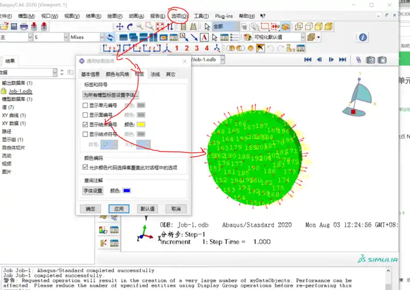Enable shaded render style cube
The image size is (410, 290).
click(x=329, y=26)
